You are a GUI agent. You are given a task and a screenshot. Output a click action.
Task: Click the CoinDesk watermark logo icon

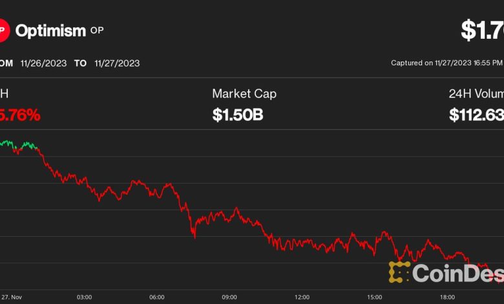(x=399, y=272)
